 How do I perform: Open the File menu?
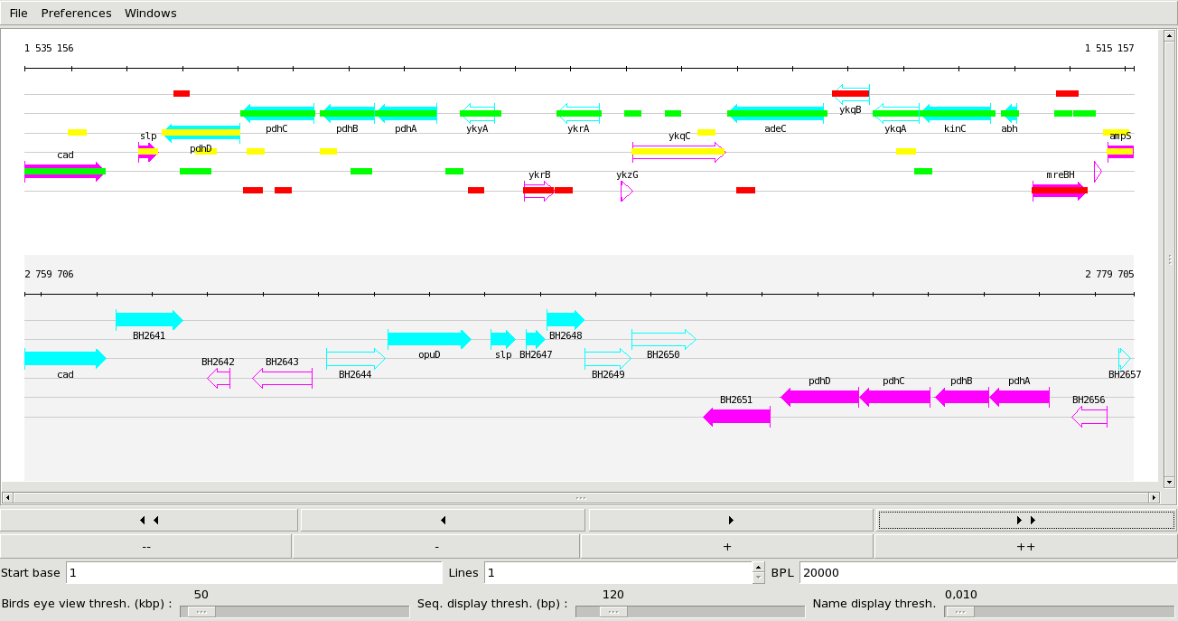coord(18,14)
